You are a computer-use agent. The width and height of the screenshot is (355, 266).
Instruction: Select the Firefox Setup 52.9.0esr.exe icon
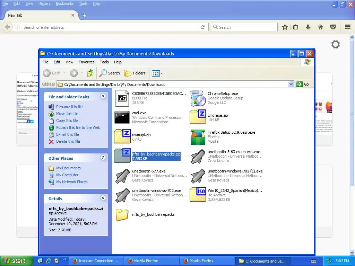tap(198, 137)
